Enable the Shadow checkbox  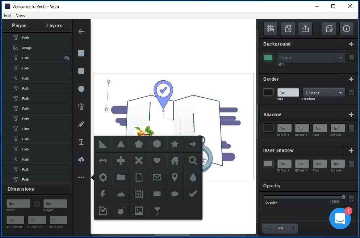tap(351, 128)
